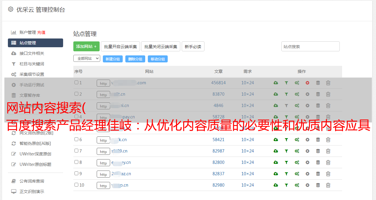Screen dimensions: 376x200
Task: Open database icon in row 1
Action: click(318, 83)
